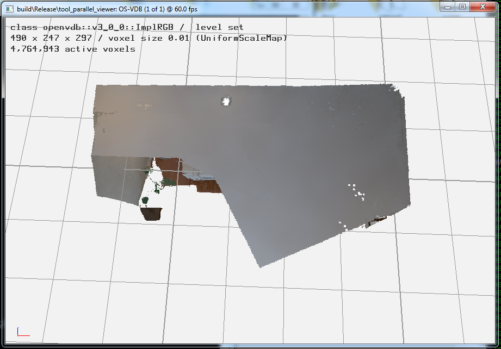
Task: Click the brown plant pot in the model
Action: 151,214
